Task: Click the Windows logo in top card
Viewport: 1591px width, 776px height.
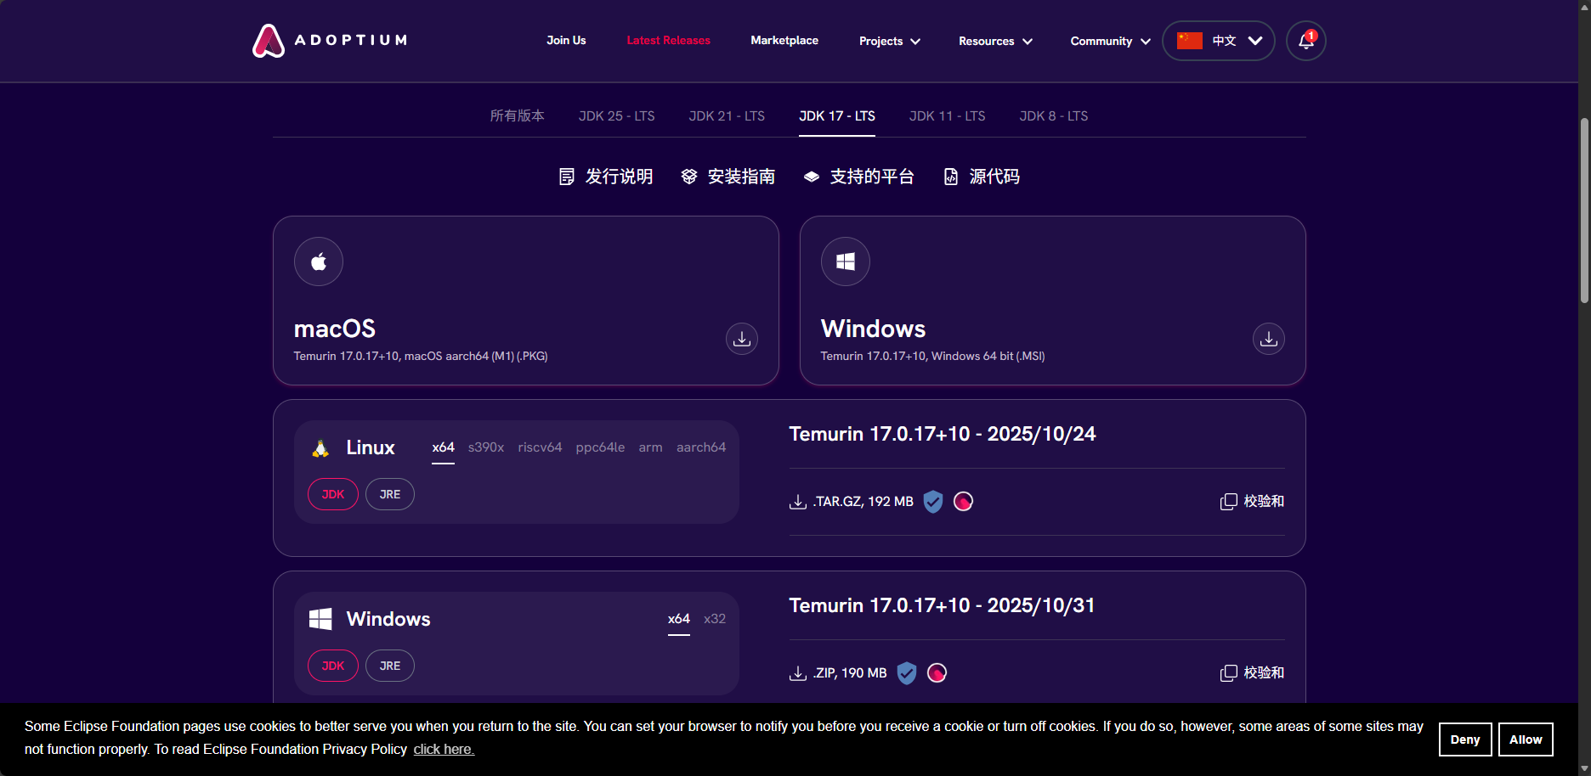Action: [846, 261]
